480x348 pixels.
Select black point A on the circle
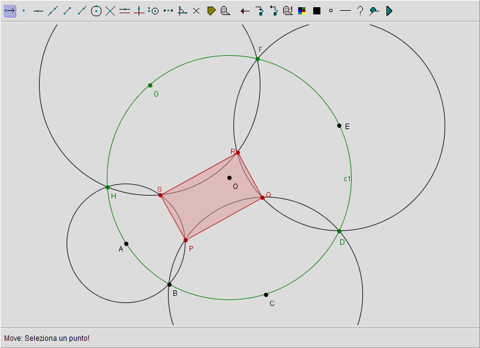point(126,244)
